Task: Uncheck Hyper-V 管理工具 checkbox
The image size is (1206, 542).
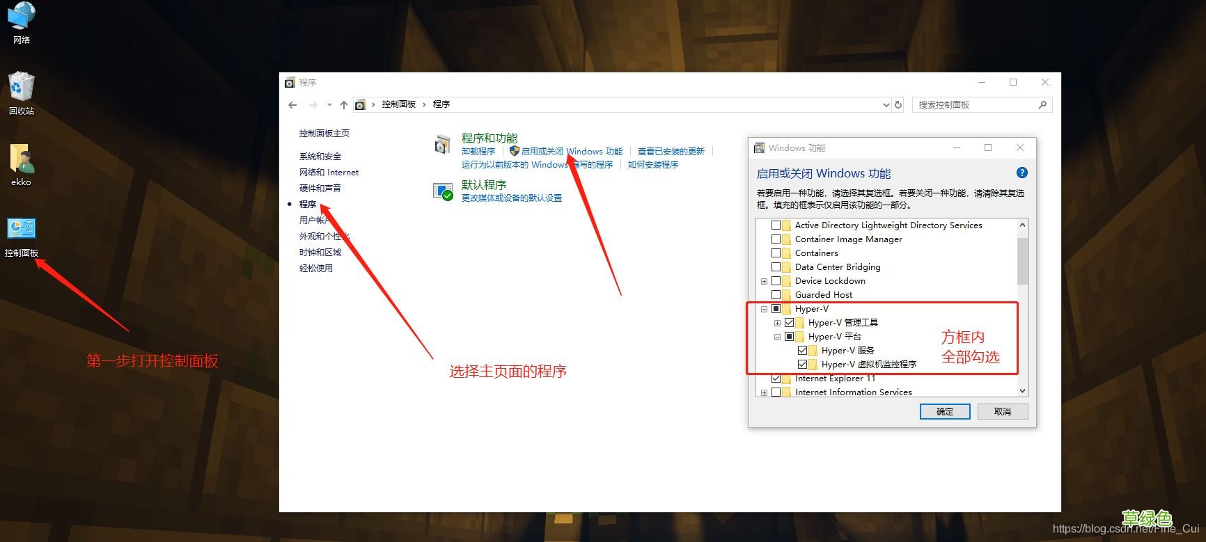Action: coord(789,323)
